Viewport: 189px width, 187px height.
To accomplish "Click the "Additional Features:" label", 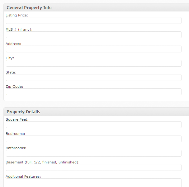I will (23, 176).
